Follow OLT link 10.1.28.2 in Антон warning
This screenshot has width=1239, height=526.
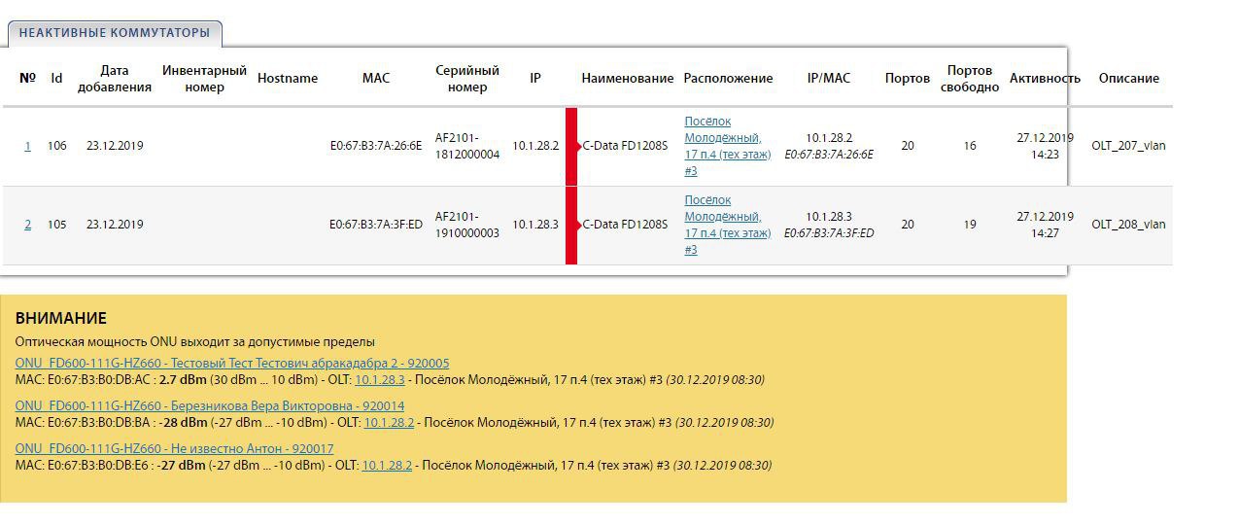(387, 465)
